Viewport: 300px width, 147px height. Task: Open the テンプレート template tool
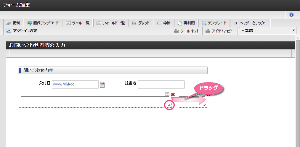coord(214,23)
